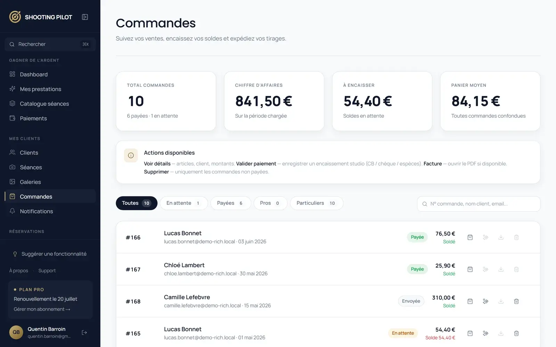Delete order #168 with trash icon
556x347 pixels.
pyautogui.click(x=516, y=301)
